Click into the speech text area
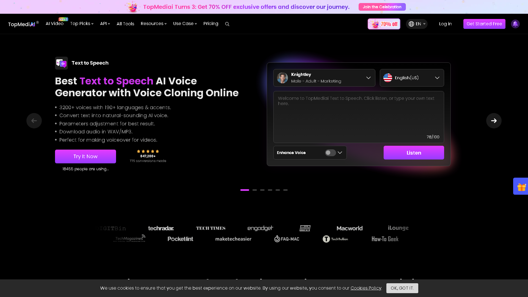 pos(359,117)
